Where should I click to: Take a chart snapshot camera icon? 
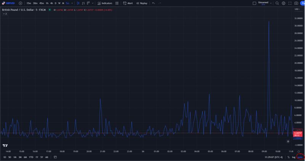(296, 3)
